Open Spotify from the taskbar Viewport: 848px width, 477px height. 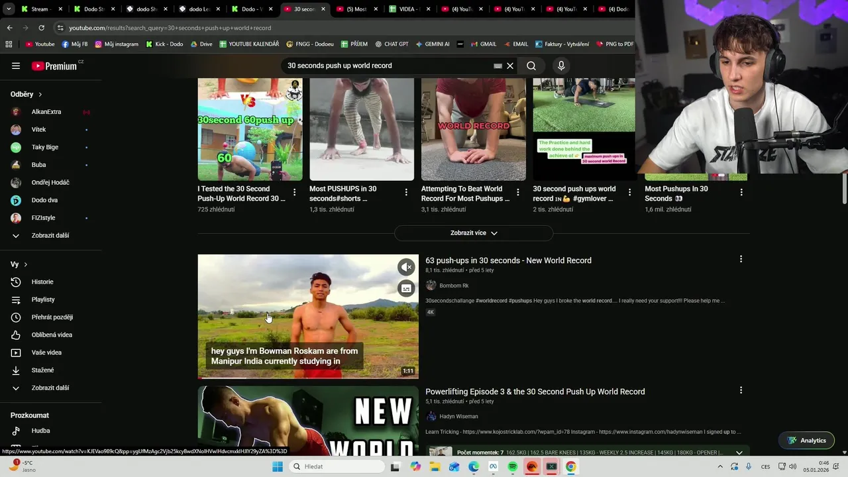tap(512, 466)
